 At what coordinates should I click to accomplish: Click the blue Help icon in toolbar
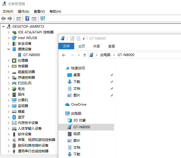[27, 19]
